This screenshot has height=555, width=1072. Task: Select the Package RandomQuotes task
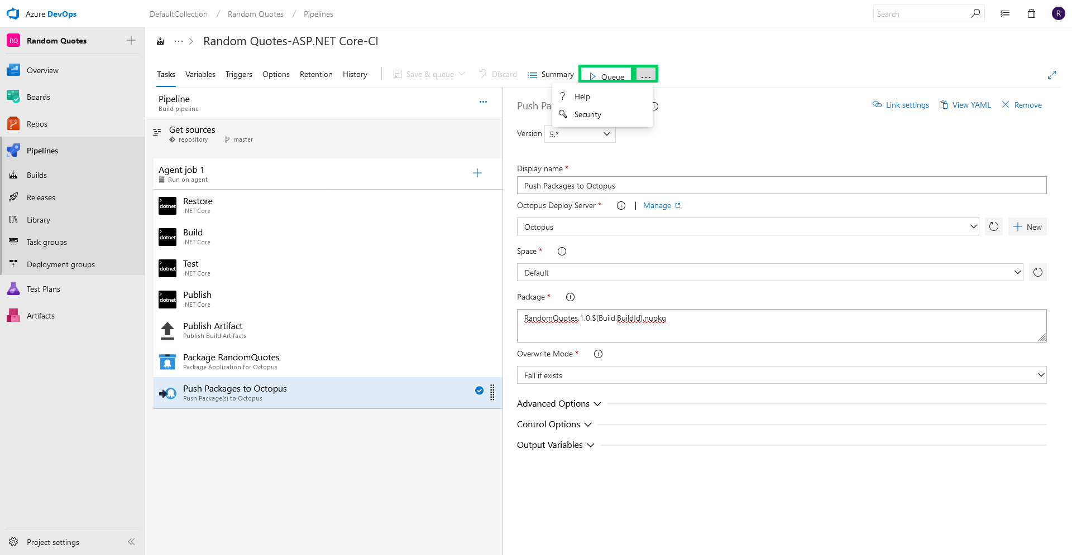point(328,361)
